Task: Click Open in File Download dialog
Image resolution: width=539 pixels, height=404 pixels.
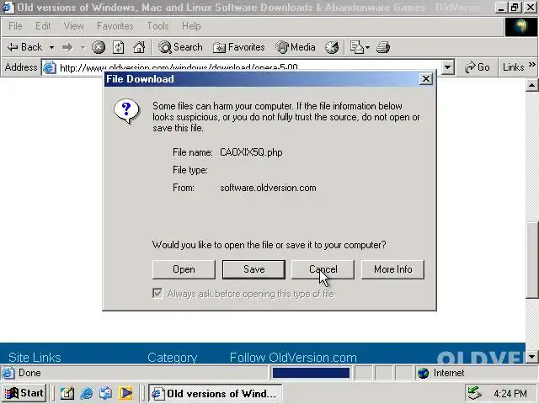Action: pyautogui.click(x=184, y=269)
